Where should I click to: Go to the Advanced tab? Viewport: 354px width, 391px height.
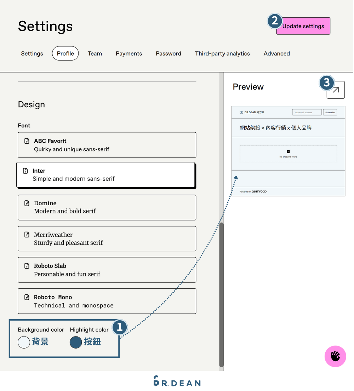277,54
